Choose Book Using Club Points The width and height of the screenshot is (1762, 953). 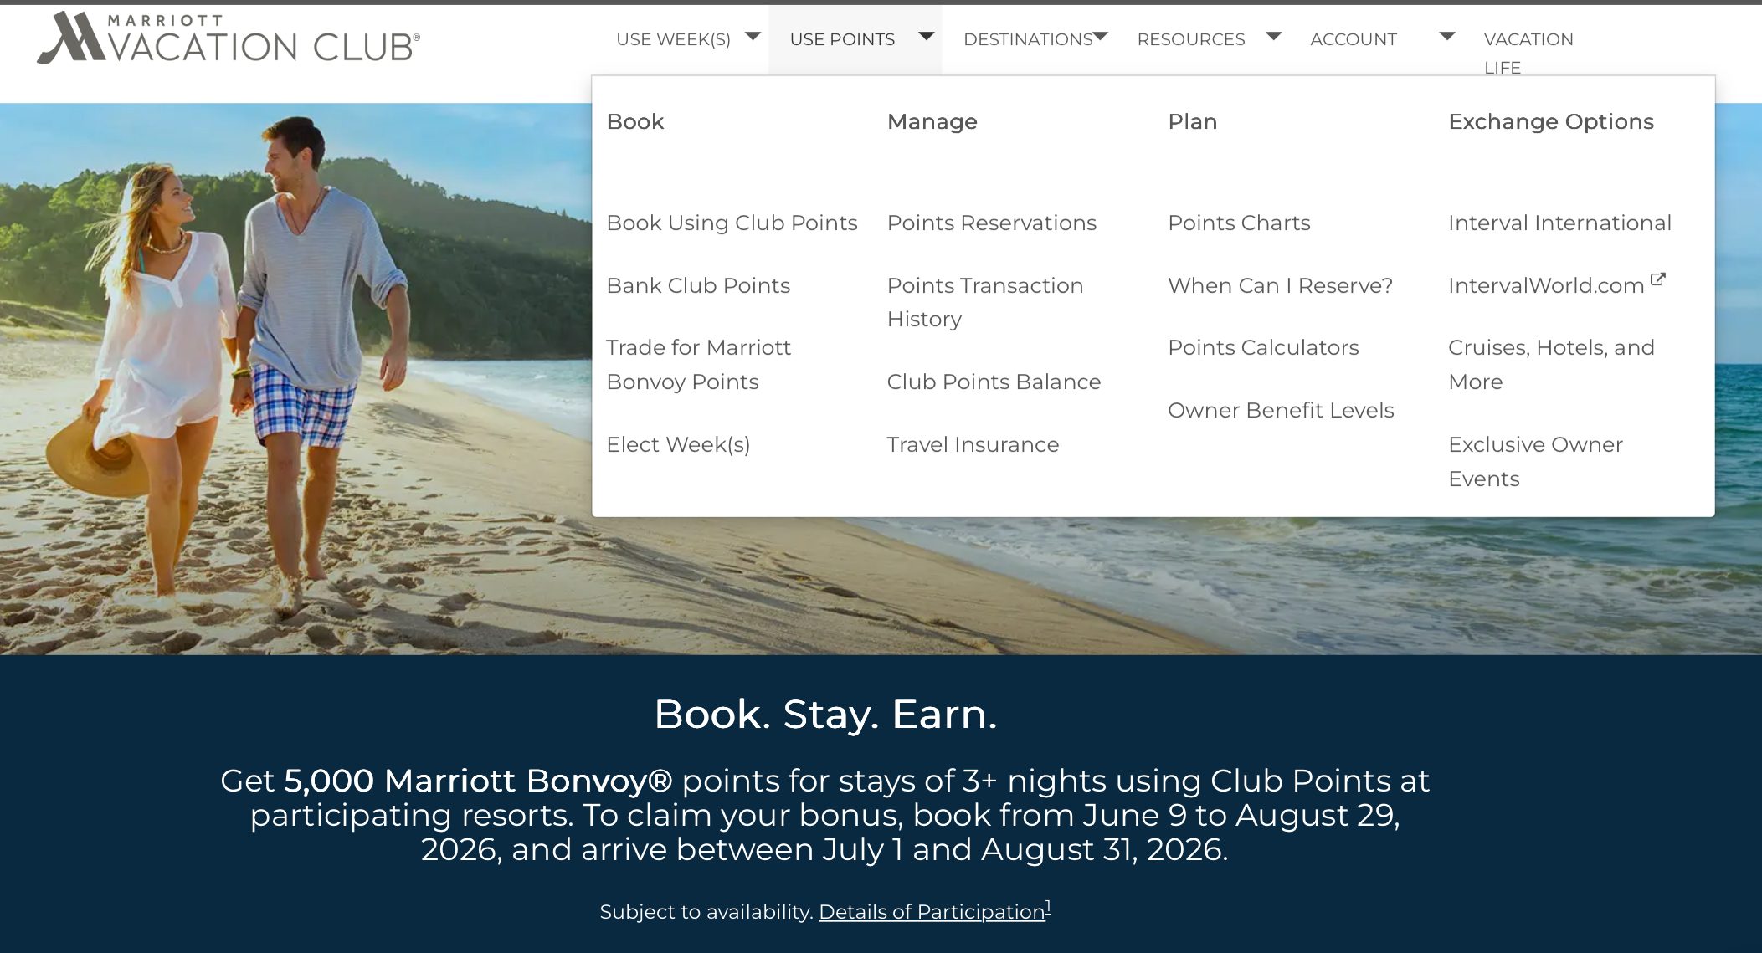732,223
